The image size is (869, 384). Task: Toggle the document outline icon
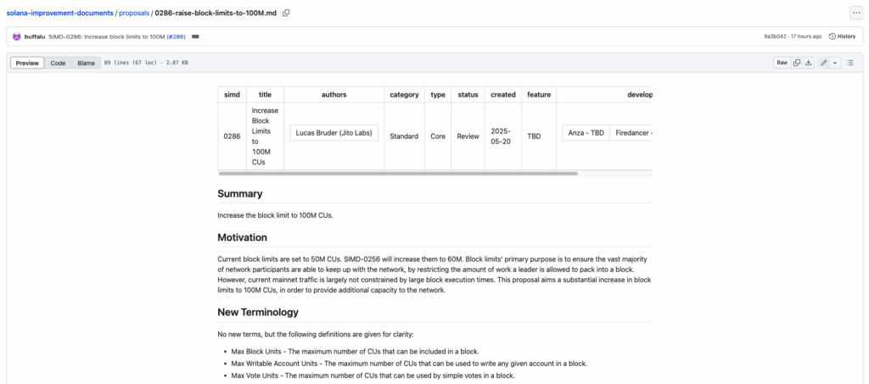850,63
